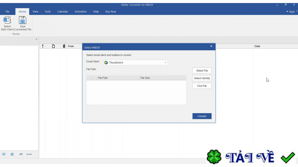Open the Calendar ribbon tab

(63, 12)
